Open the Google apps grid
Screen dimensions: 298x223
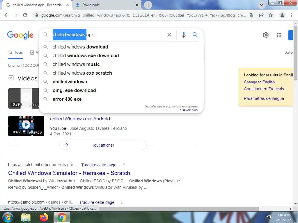click(279, 35)
